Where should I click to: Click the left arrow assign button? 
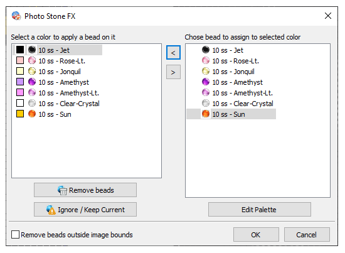coord(173,53)
